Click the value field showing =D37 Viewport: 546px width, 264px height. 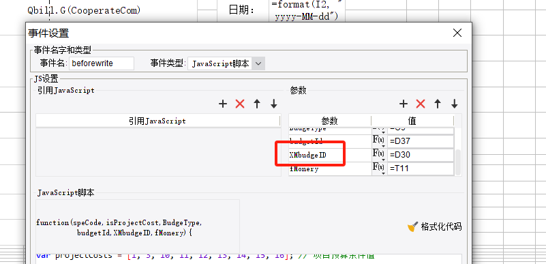[421, 141]
